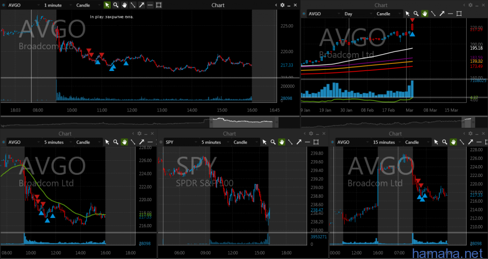Toggle link dot on SPY chart
The height and width of the screenshot is (259, 488).
click(161, 142)
